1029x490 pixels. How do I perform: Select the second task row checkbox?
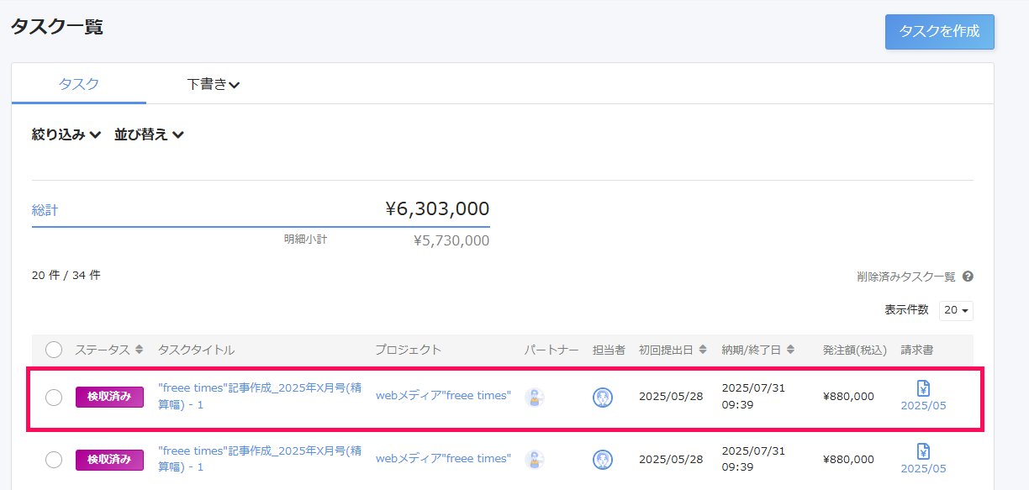click(54, 460)
